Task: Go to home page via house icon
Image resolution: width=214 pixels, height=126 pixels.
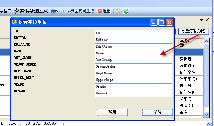Action: (118, 11)
